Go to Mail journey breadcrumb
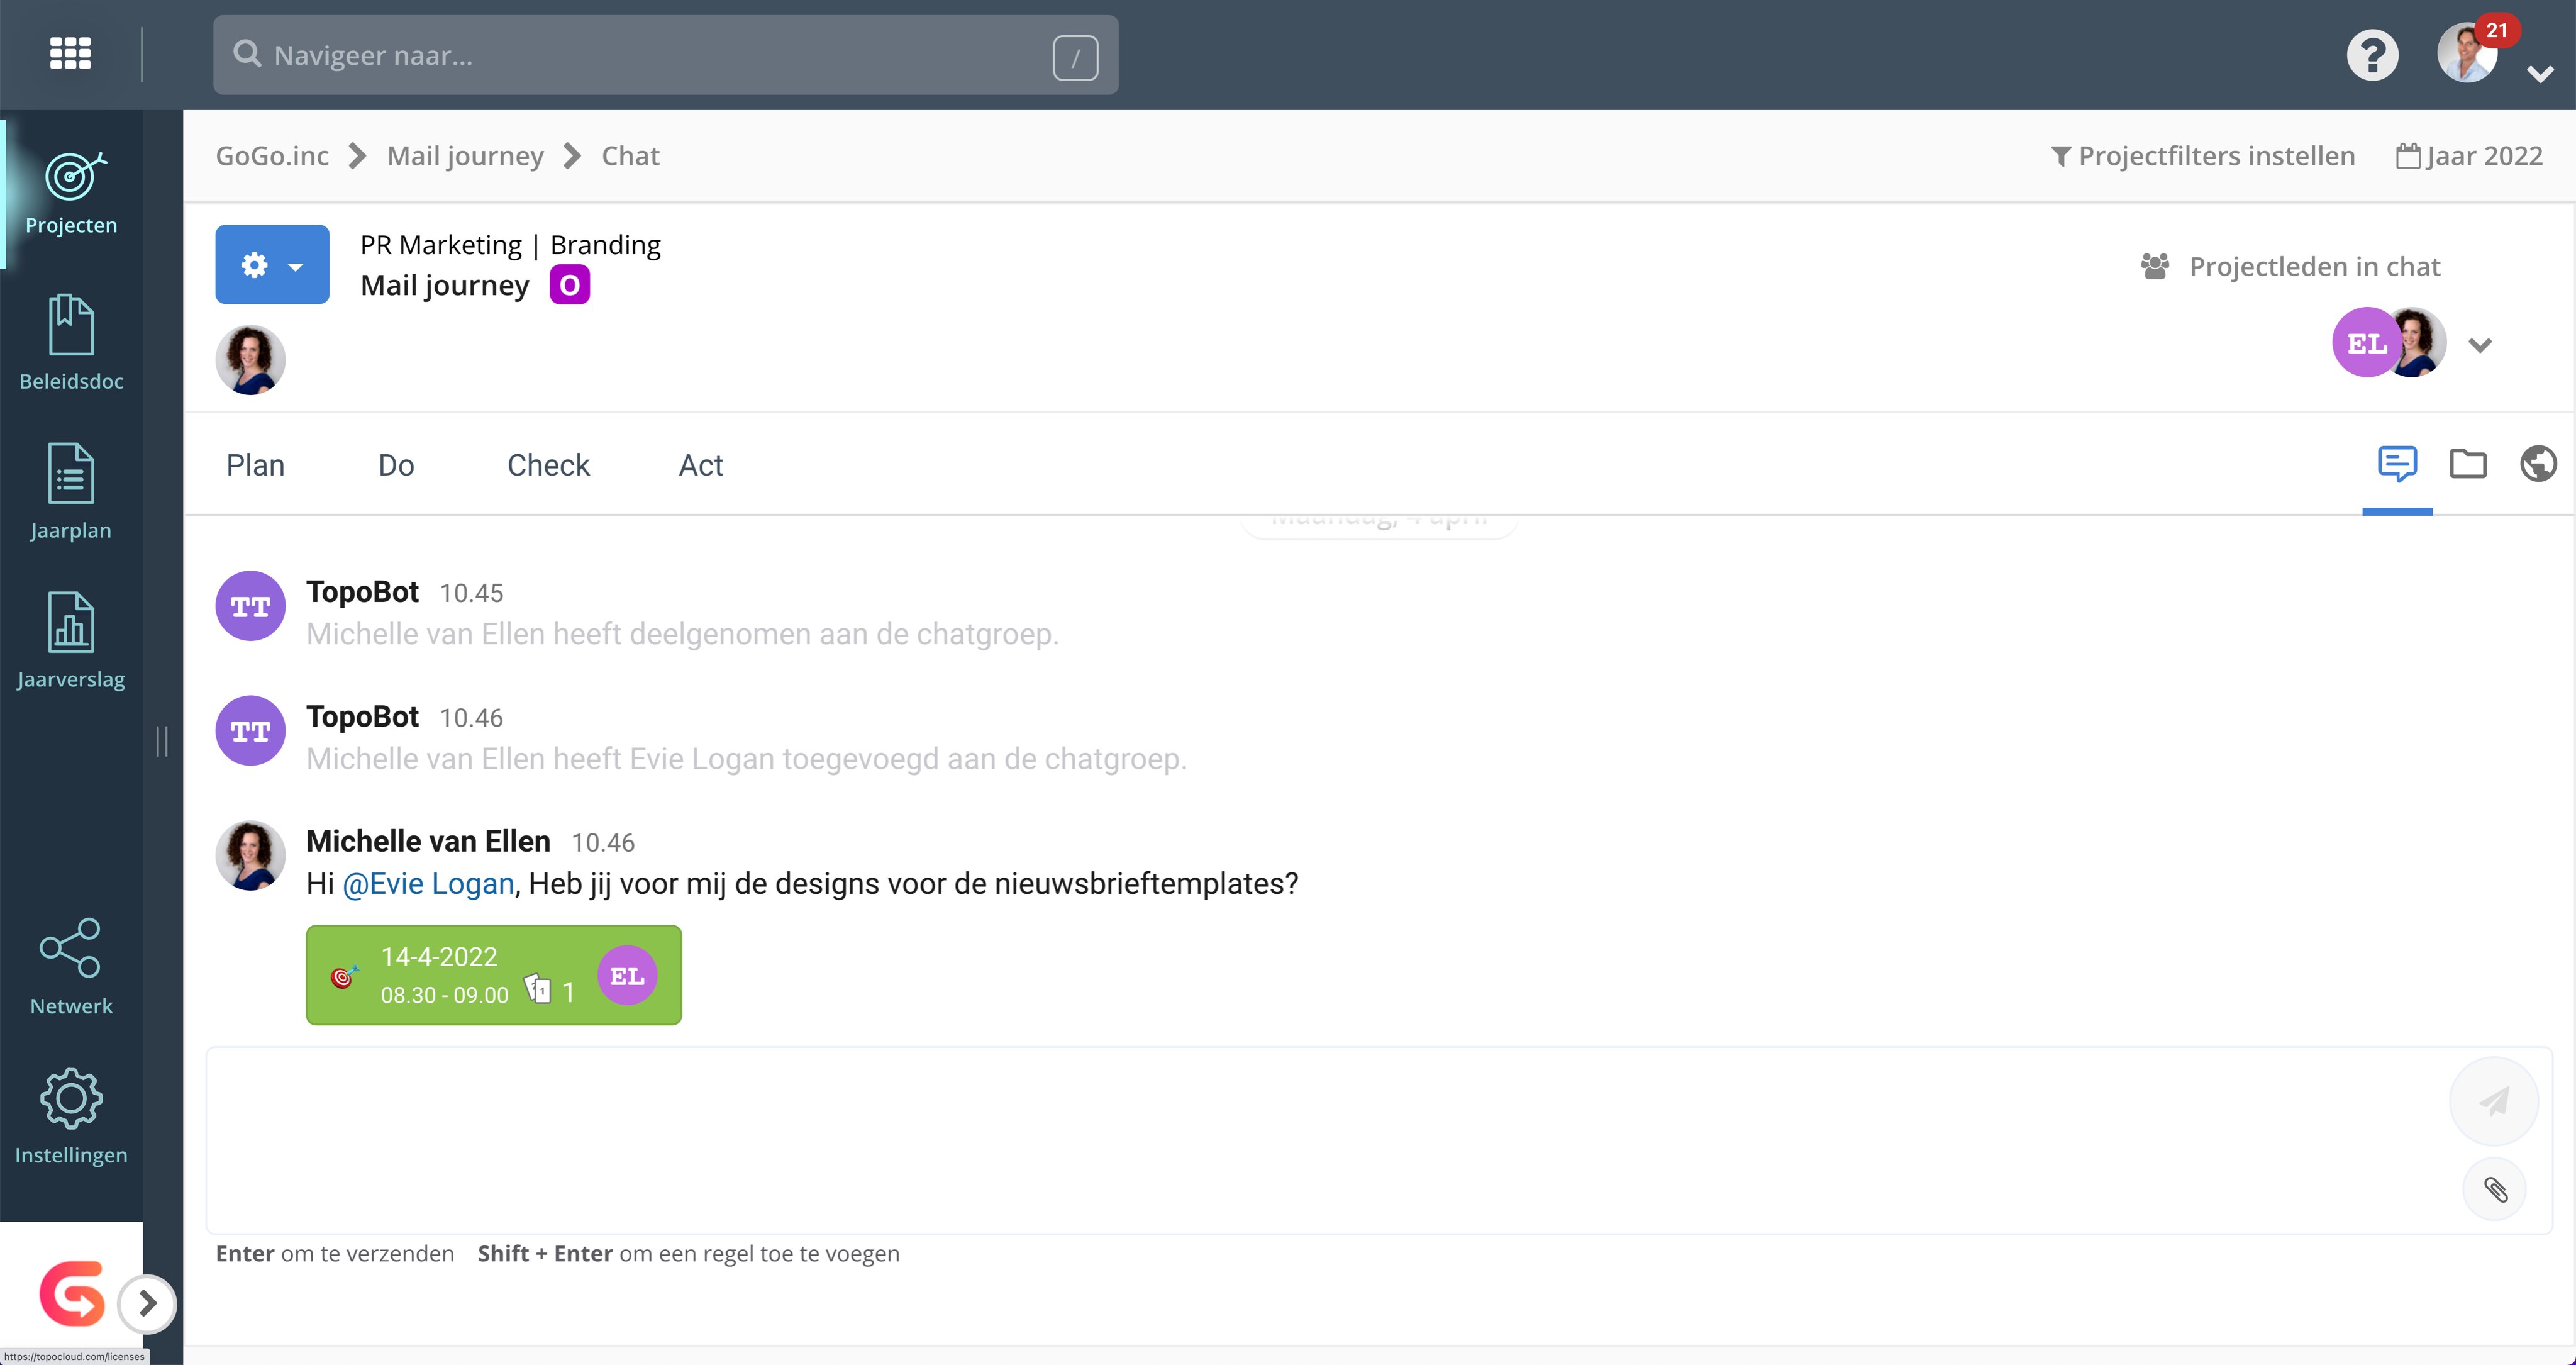 (x=465, y=156)
